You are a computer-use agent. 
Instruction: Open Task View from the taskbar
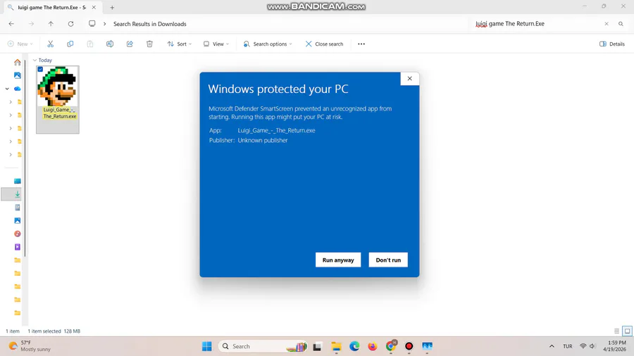(318, 346)
